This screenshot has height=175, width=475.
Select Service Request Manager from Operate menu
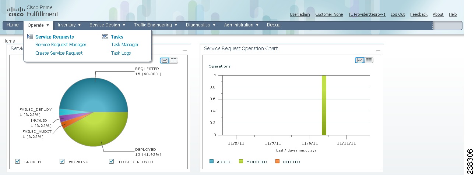pos(61,45)
